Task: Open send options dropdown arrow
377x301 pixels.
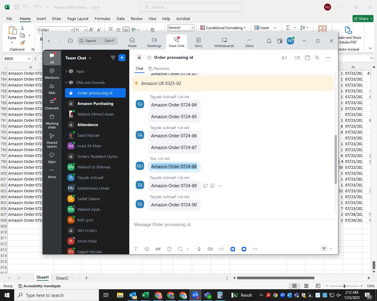Action: pyautogui.click(x=331, y=249)
